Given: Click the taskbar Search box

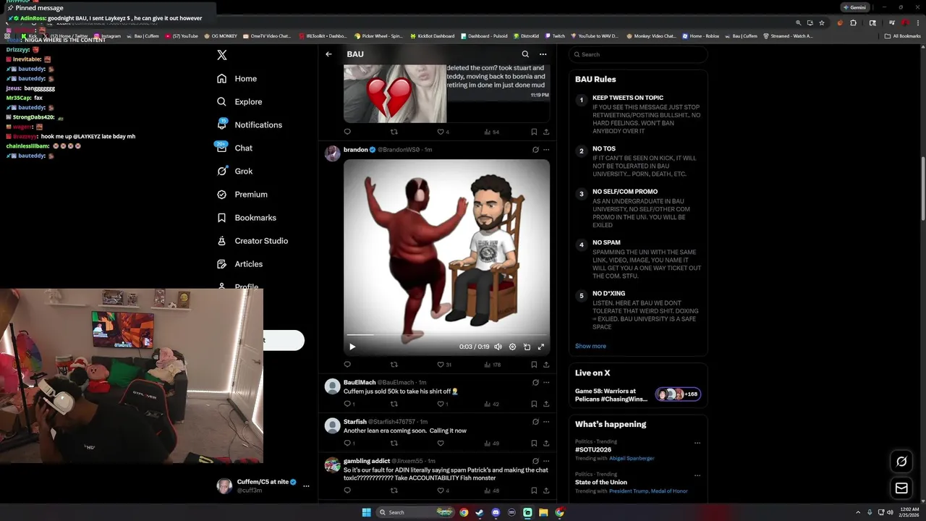Looking at the screenshot, I should tap(417, 512).
